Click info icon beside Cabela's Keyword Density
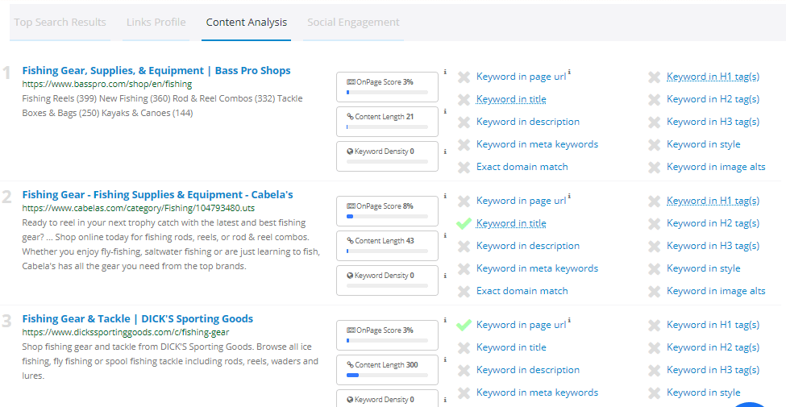This screenshot has width=786, height=407. click(445, 276)
